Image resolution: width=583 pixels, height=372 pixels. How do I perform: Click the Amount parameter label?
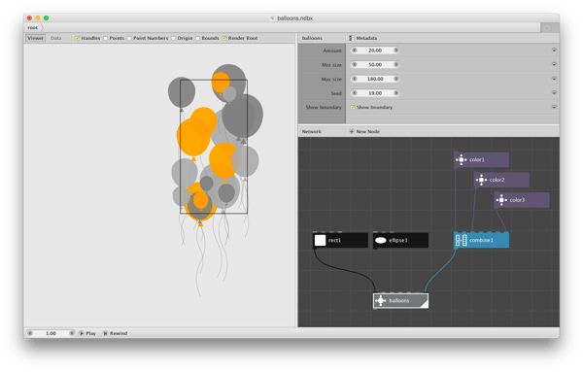(332, 51)
